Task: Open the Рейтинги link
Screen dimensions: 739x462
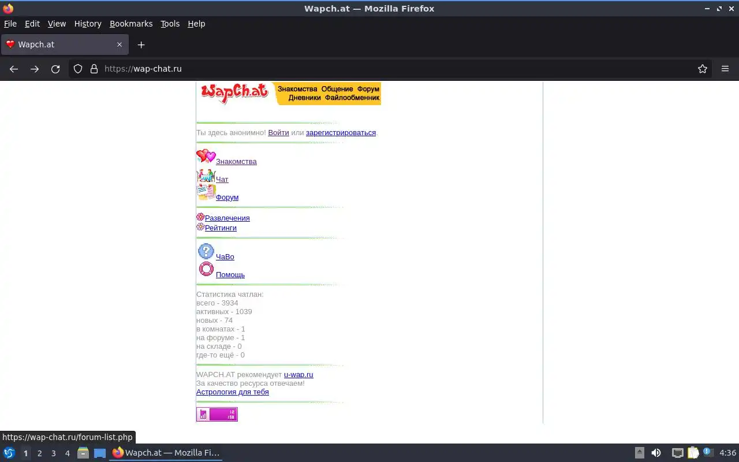Action: 221,228
